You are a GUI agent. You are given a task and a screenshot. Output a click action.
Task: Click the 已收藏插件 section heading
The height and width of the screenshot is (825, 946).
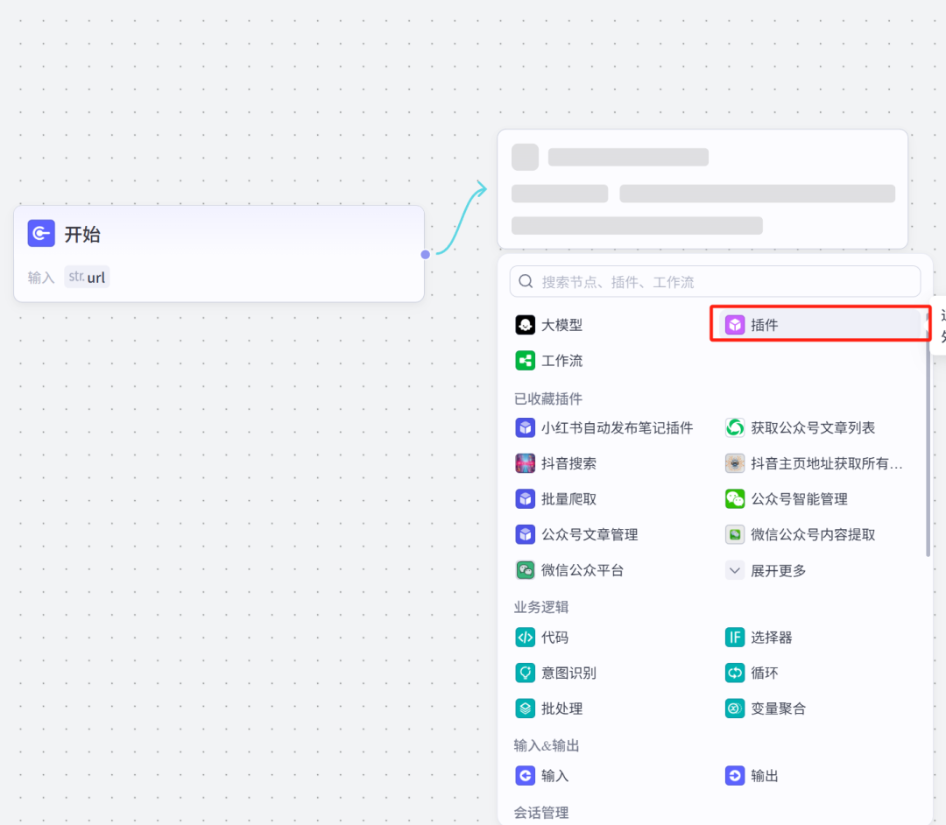pos(547,398)
